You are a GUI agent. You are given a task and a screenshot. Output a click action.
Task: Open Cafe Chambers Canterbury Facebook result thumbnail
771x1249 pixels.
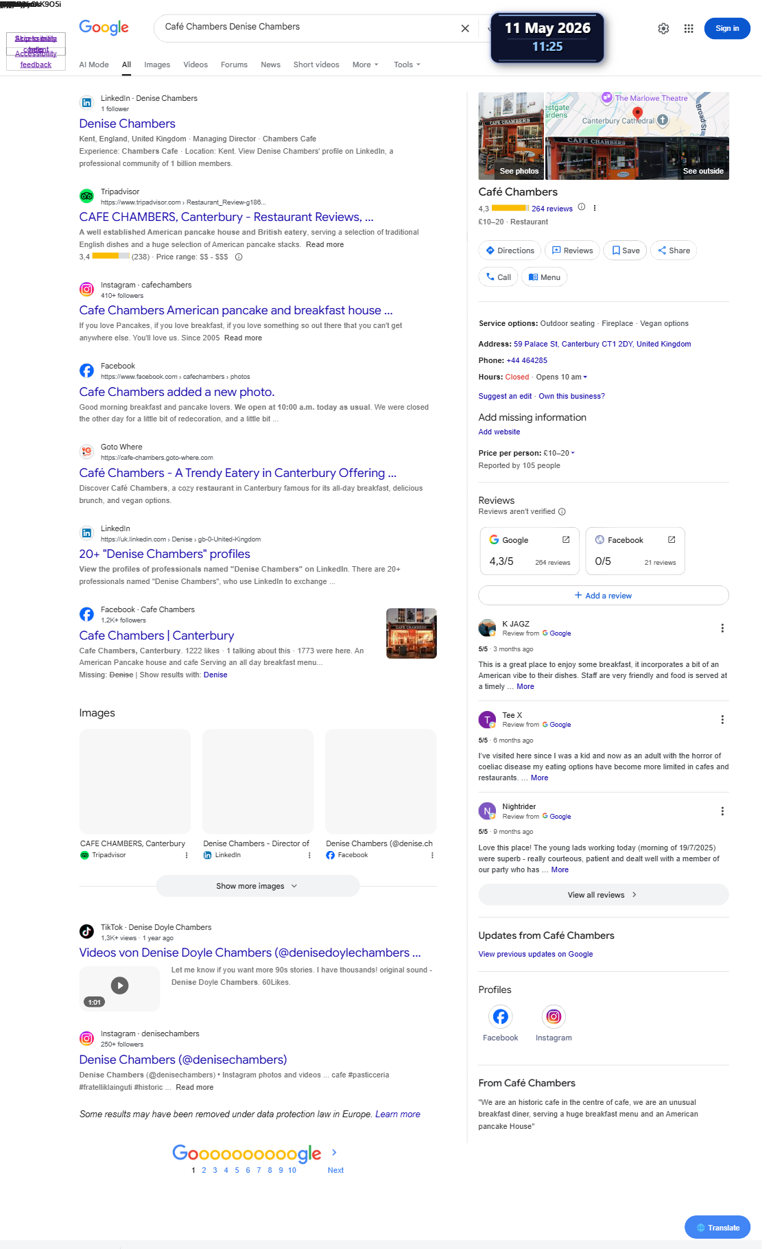[x=412, y=633]
